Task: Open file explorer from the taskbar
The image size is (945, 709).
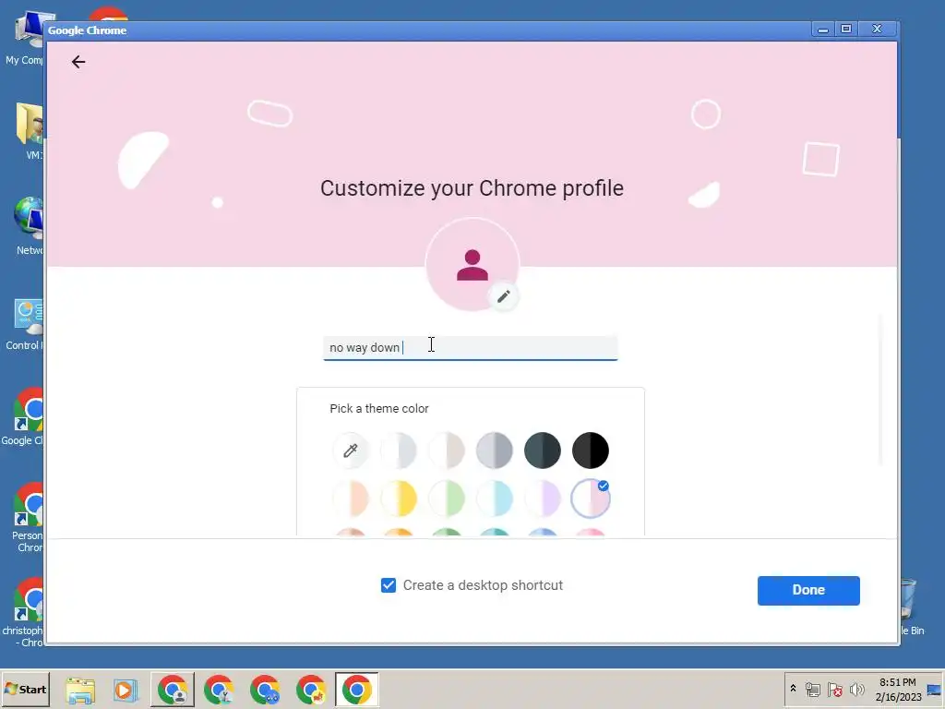Action: tap(80, 690)
